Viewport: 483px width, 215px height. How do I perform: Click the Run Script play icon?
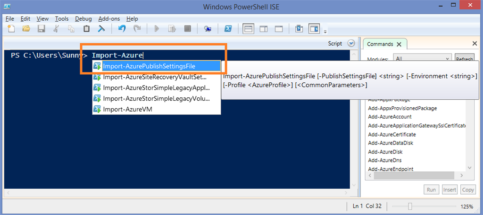click(x=157, y=29)
